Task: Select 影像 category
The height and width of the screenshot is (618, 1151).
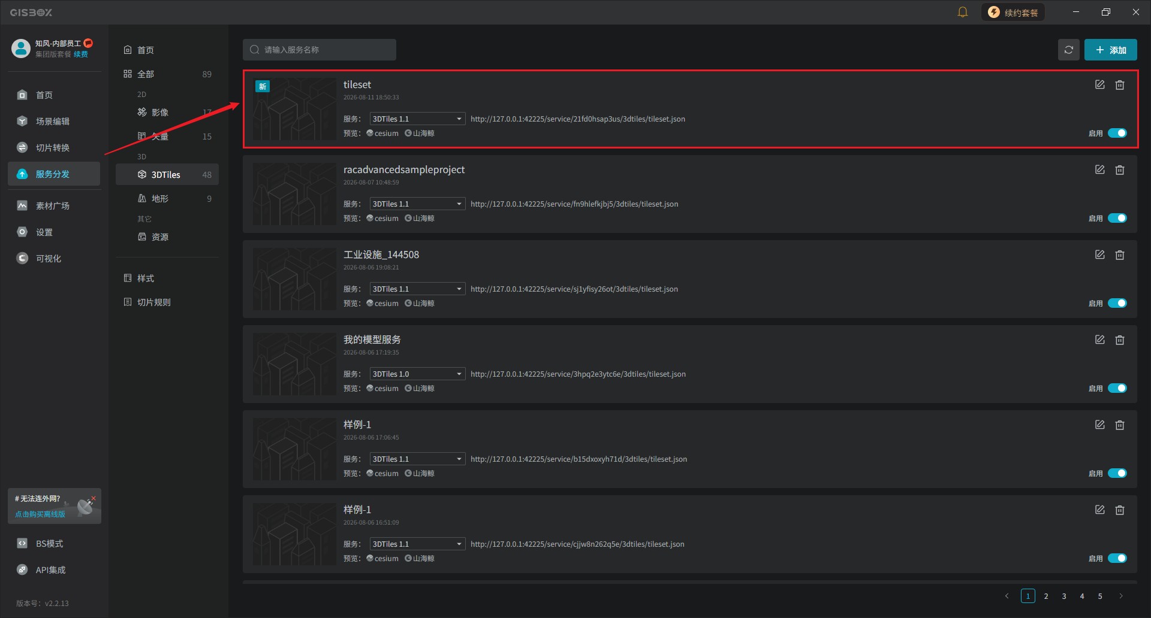Action: click(x=167, y=113)
